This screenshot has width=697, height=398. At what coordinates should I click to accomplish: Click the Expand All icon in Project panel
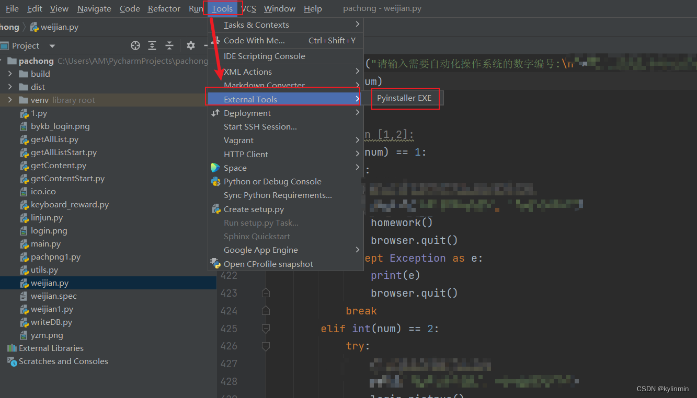pos(152,45)
